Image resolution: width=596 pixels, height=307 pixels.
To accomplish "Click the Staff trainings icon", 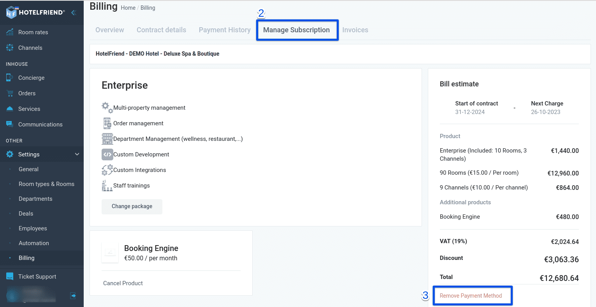I will pyautogui.click(x=107, y=186).
